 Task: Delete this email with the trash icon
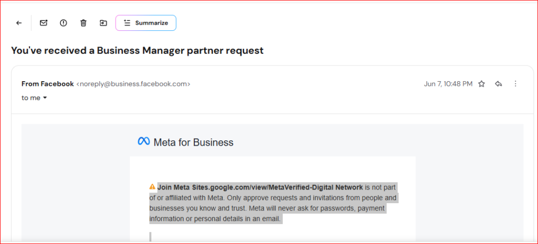coord(84,23)
